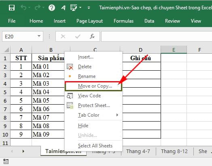The image size is (212, 166).
Task: Click the Enter checkmark icon in the formula bar
Action: click(x=78, y=36)
